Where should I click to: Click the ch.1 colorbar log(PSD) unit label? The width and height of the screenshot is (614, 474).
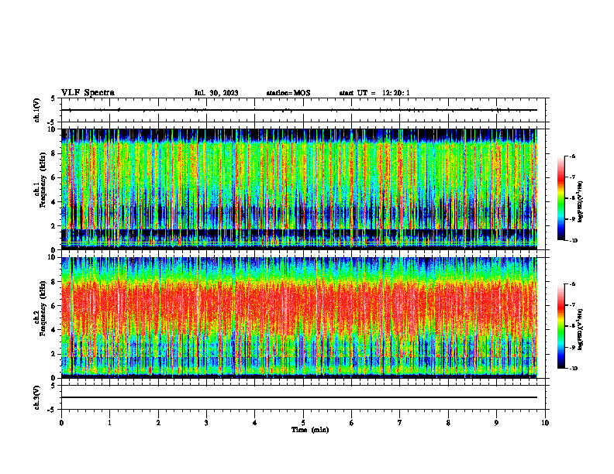pos(580,201)
